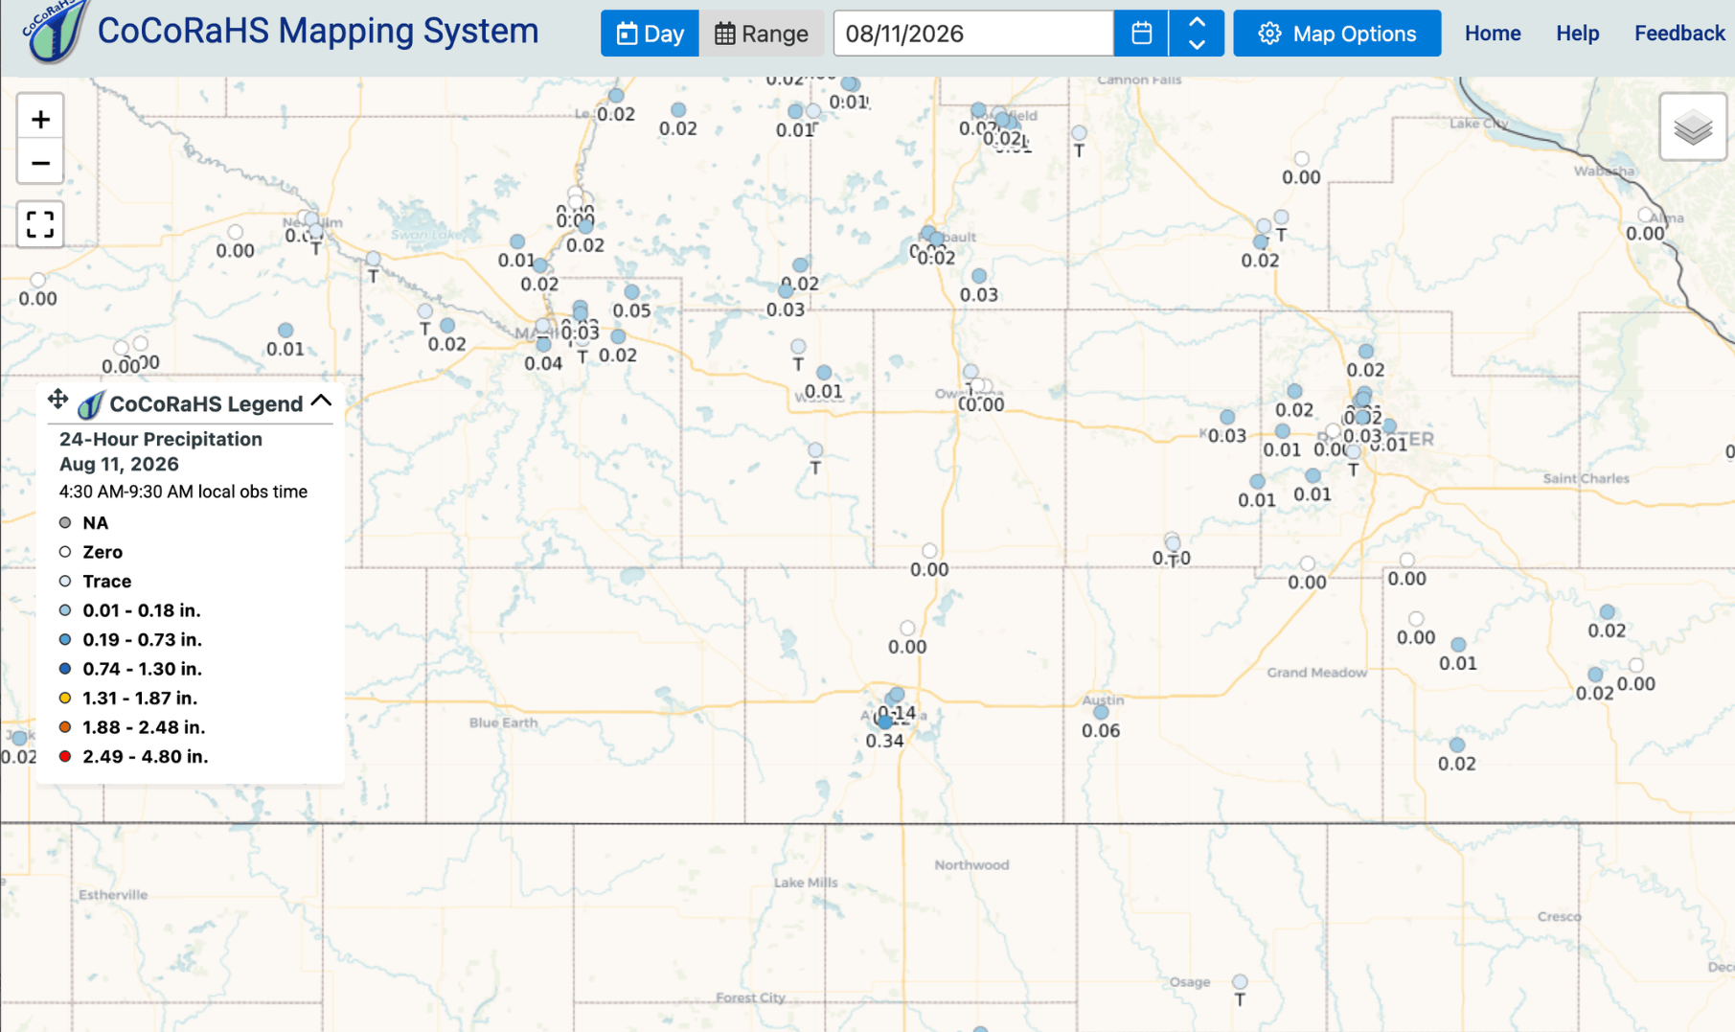Image resolution: width=1735 pixels, height=1032 pixels.
Task: Open the Help page
Action: (x=1578, y=34)
